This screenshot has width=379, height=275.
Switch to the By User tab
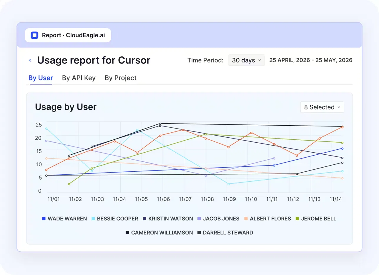click(41, 78)
